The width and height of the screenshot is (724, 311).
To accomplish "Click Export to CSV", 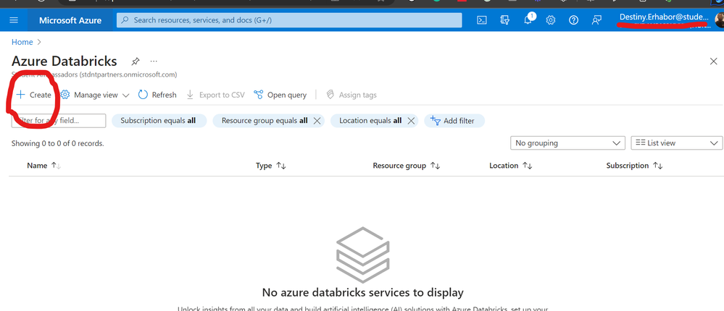I will click(x=216, y=95).
